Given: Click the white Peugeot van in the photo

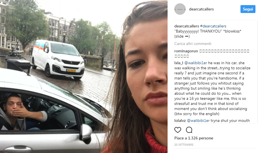Looking at the screenshot, I should (58, 59).
